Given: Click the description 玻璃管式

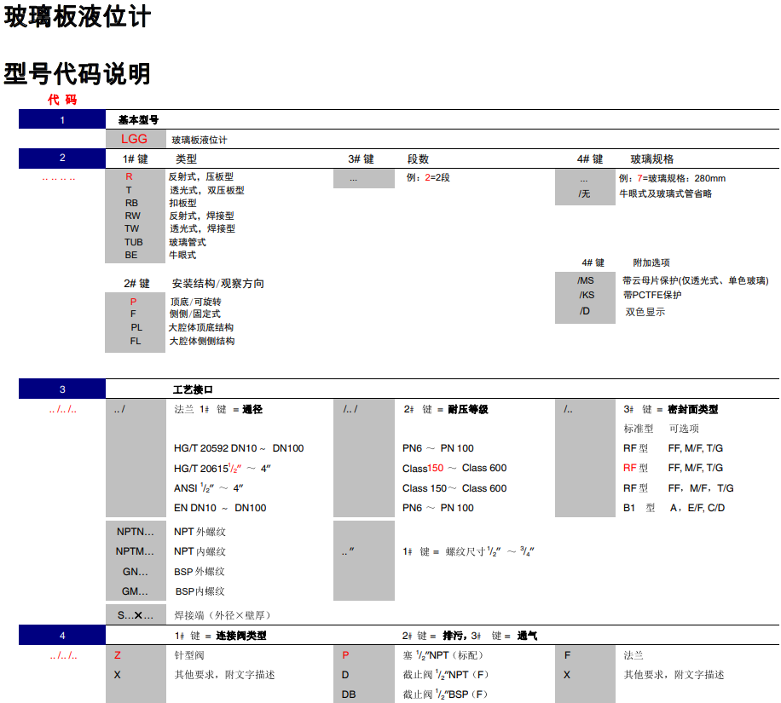Looking at the screenshot, I should click(188, 242).
